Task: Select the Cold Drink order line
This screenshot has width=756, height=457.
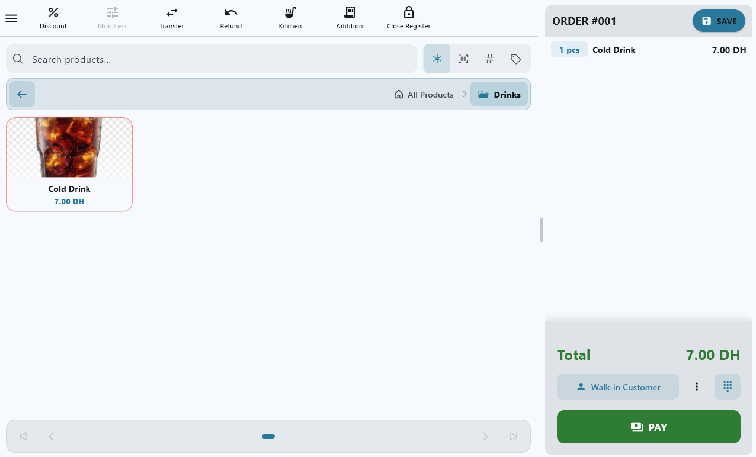Action: 650,50
